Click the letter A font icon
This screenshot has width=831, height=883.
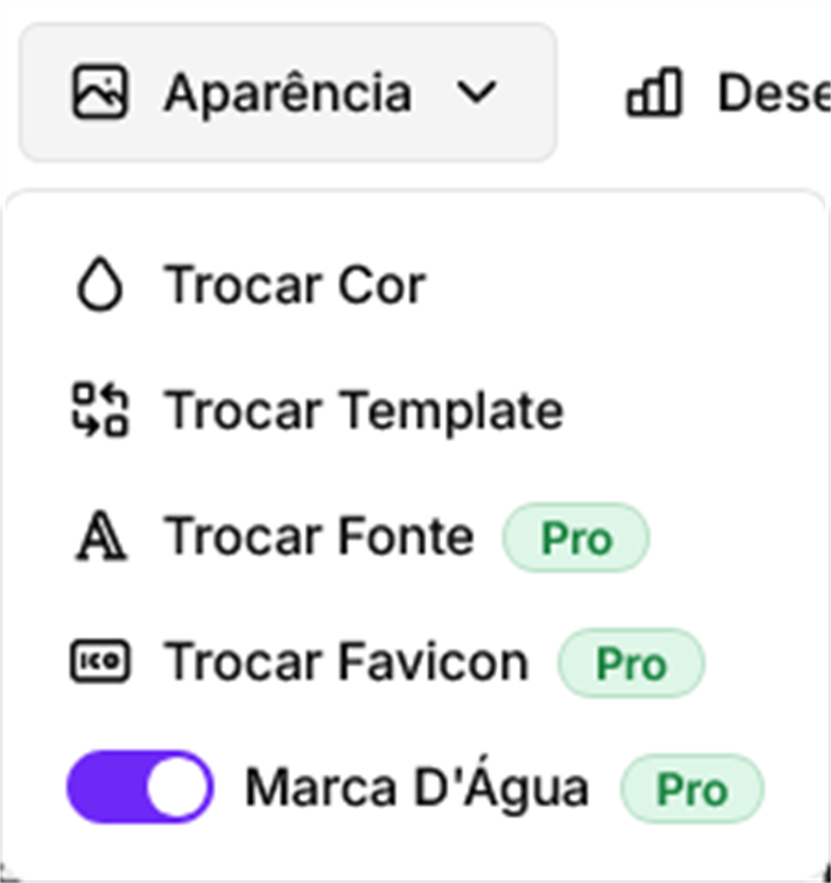coord(100,536)
